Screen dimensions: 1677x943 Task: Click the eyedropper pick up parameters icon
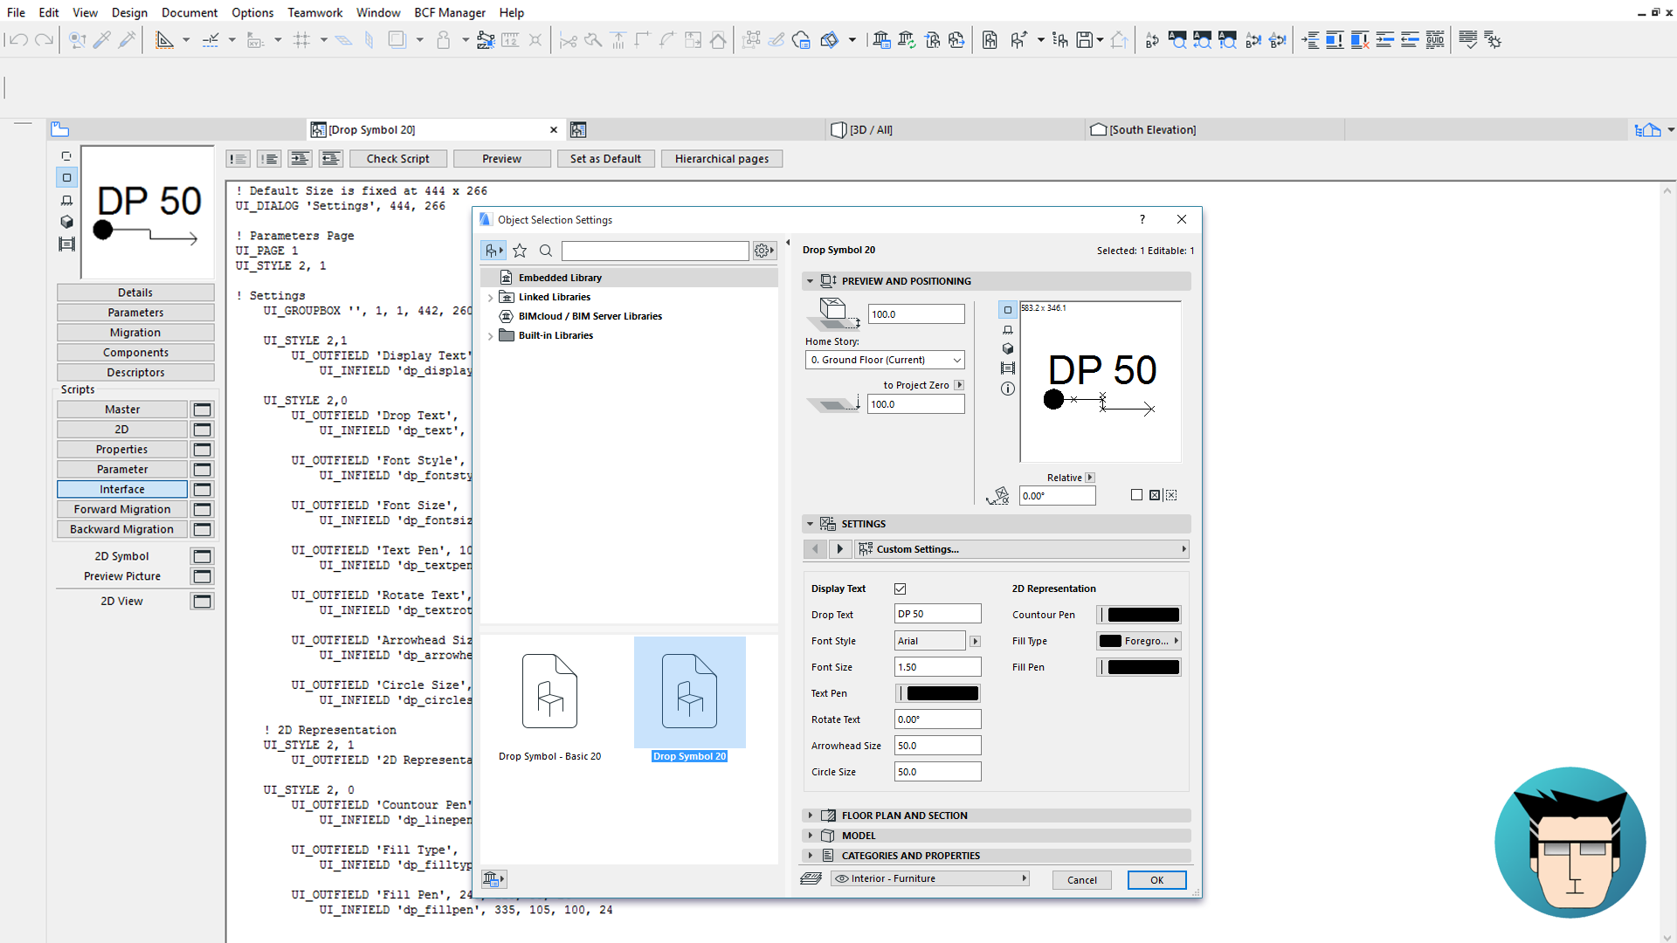click(102, 40)
